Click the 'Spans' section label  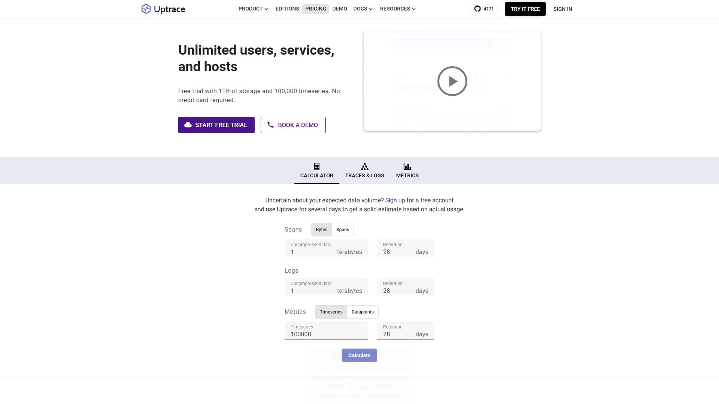(x=293, y=230)
